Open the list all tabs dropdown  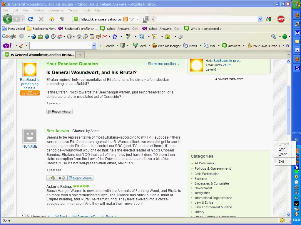(x=289, y=55)
